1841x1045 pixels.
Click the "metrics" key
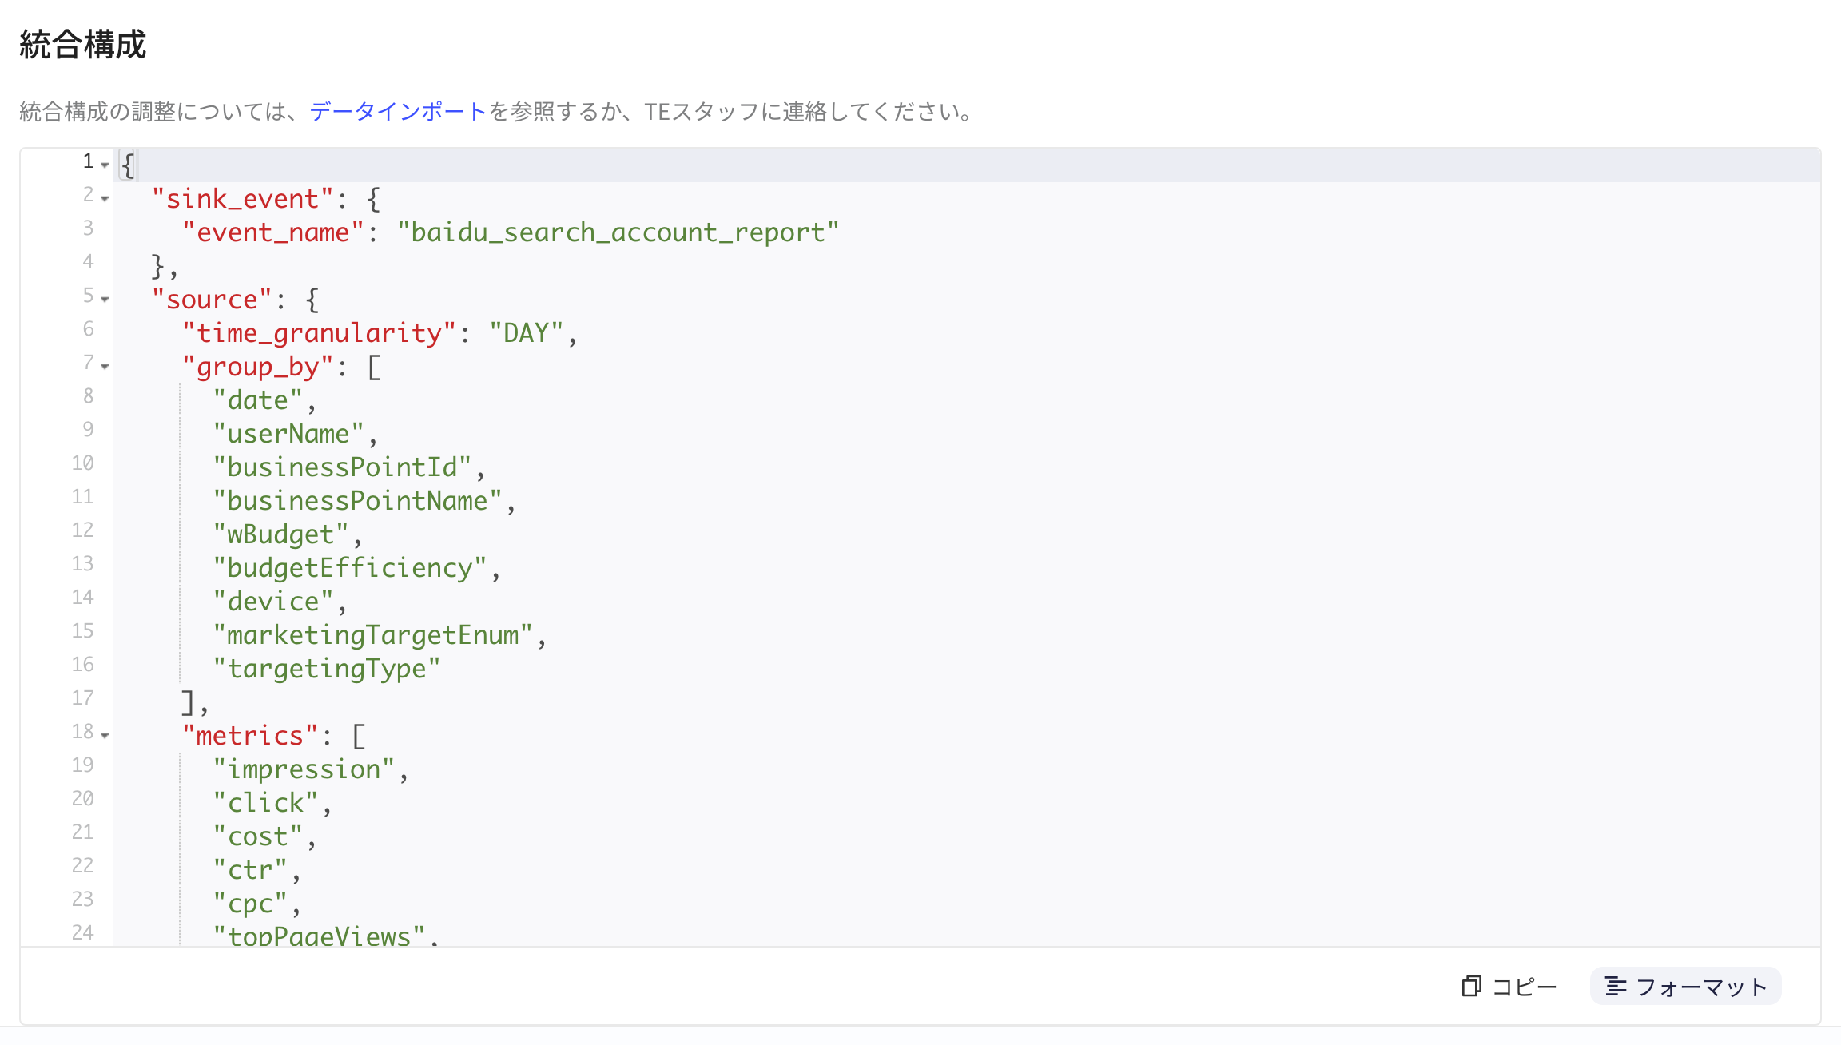[x=250, y=736]
